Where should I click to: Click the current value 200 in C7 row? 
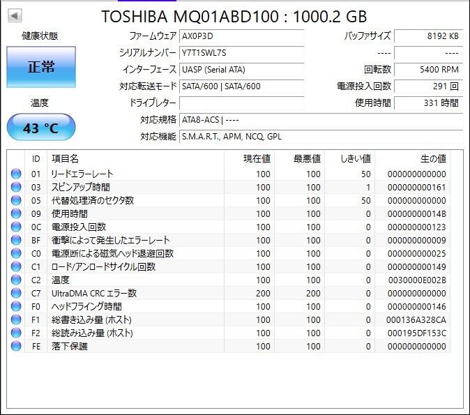point(263,293)
